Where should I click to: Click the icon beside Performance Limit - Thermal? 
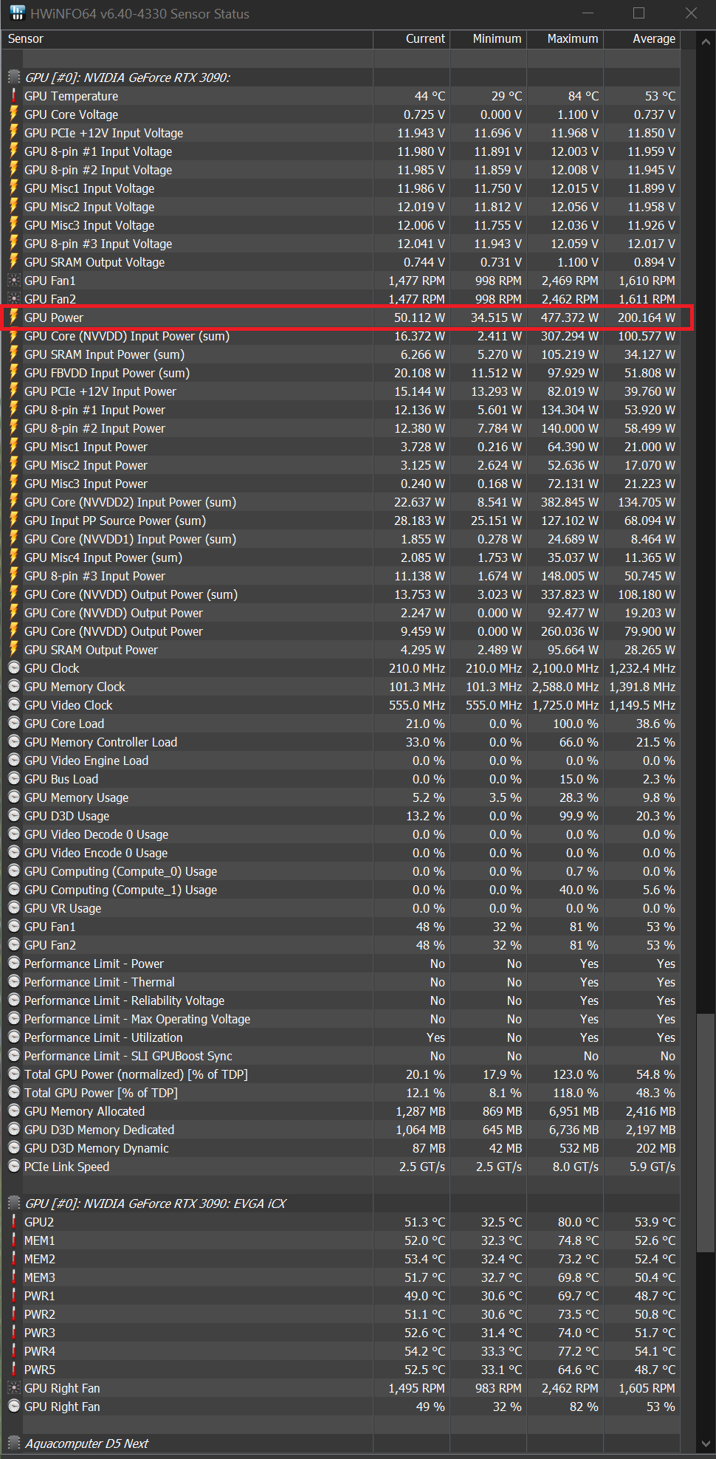(x=13, y=982)
